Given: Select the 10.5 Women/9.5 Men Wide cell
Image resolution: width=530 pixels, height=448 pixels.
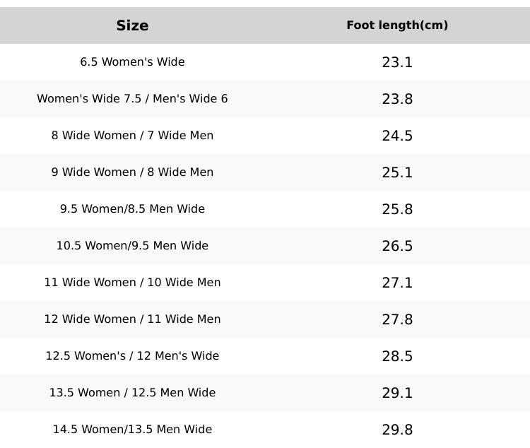Looking at the screenshot, I should click(x=132, y=246).
